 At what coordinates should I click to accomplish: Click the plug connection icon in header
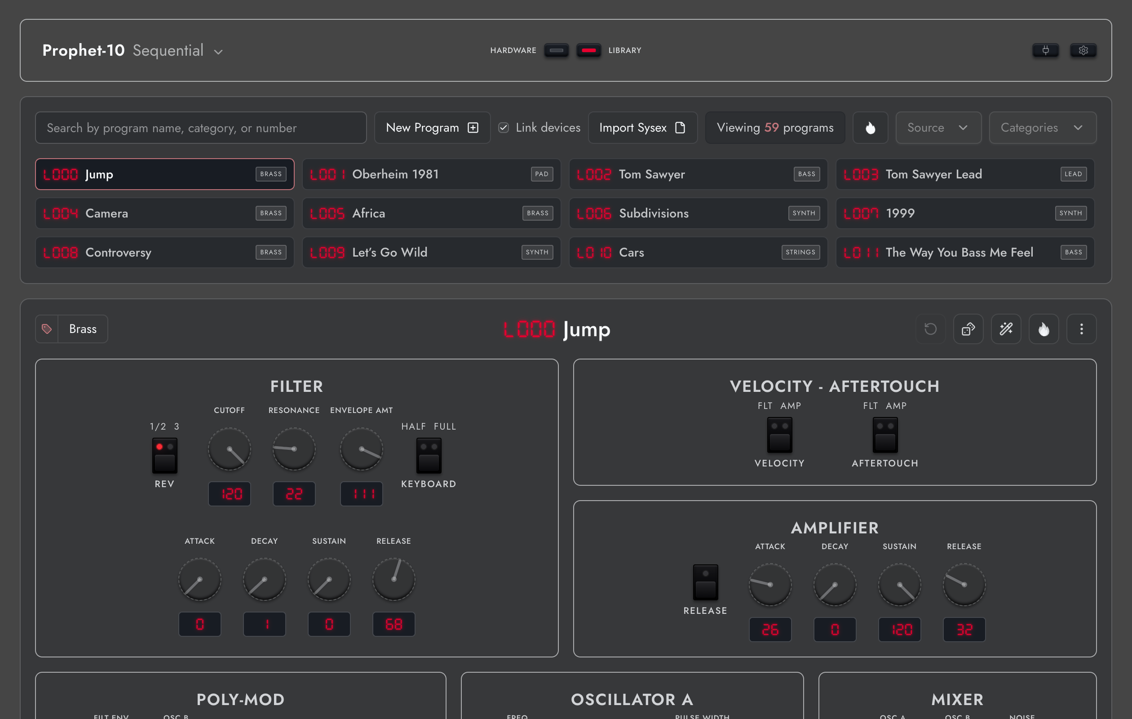[1045, 50]
